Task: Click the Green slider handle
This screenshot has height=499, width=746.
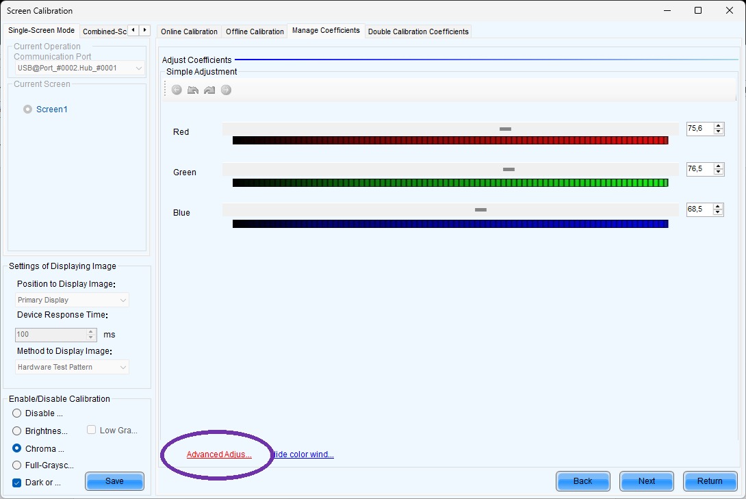Action: tap(509, 169)
